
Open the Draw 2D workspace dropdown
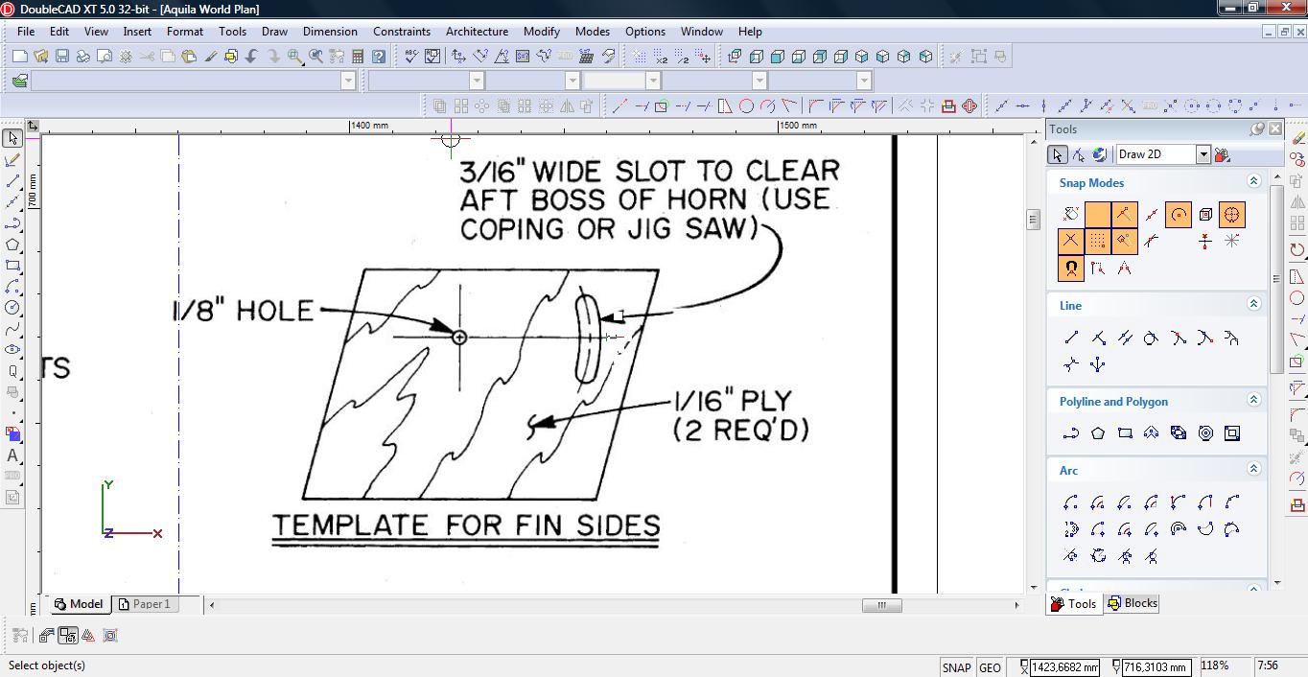1203,154
